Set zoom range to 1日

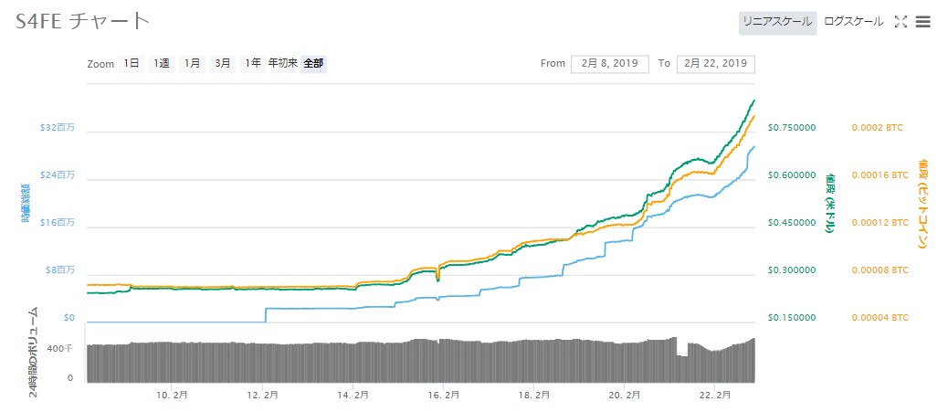[x=132, y=64]
